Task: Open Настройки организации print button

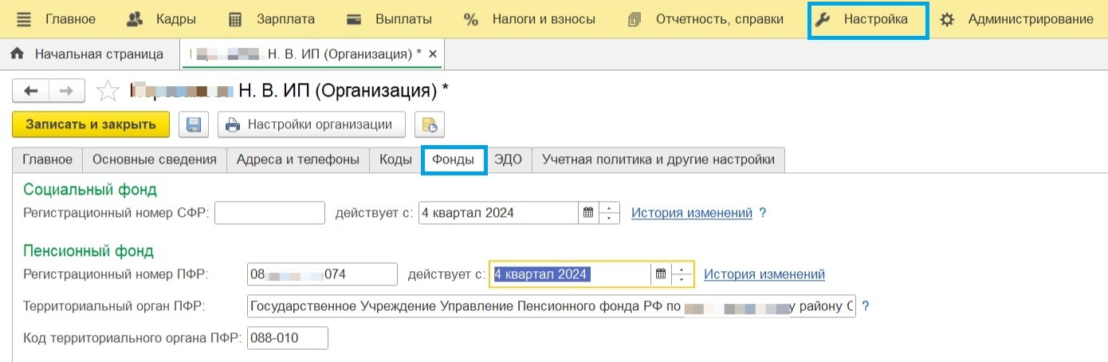Action: (311, 124)
